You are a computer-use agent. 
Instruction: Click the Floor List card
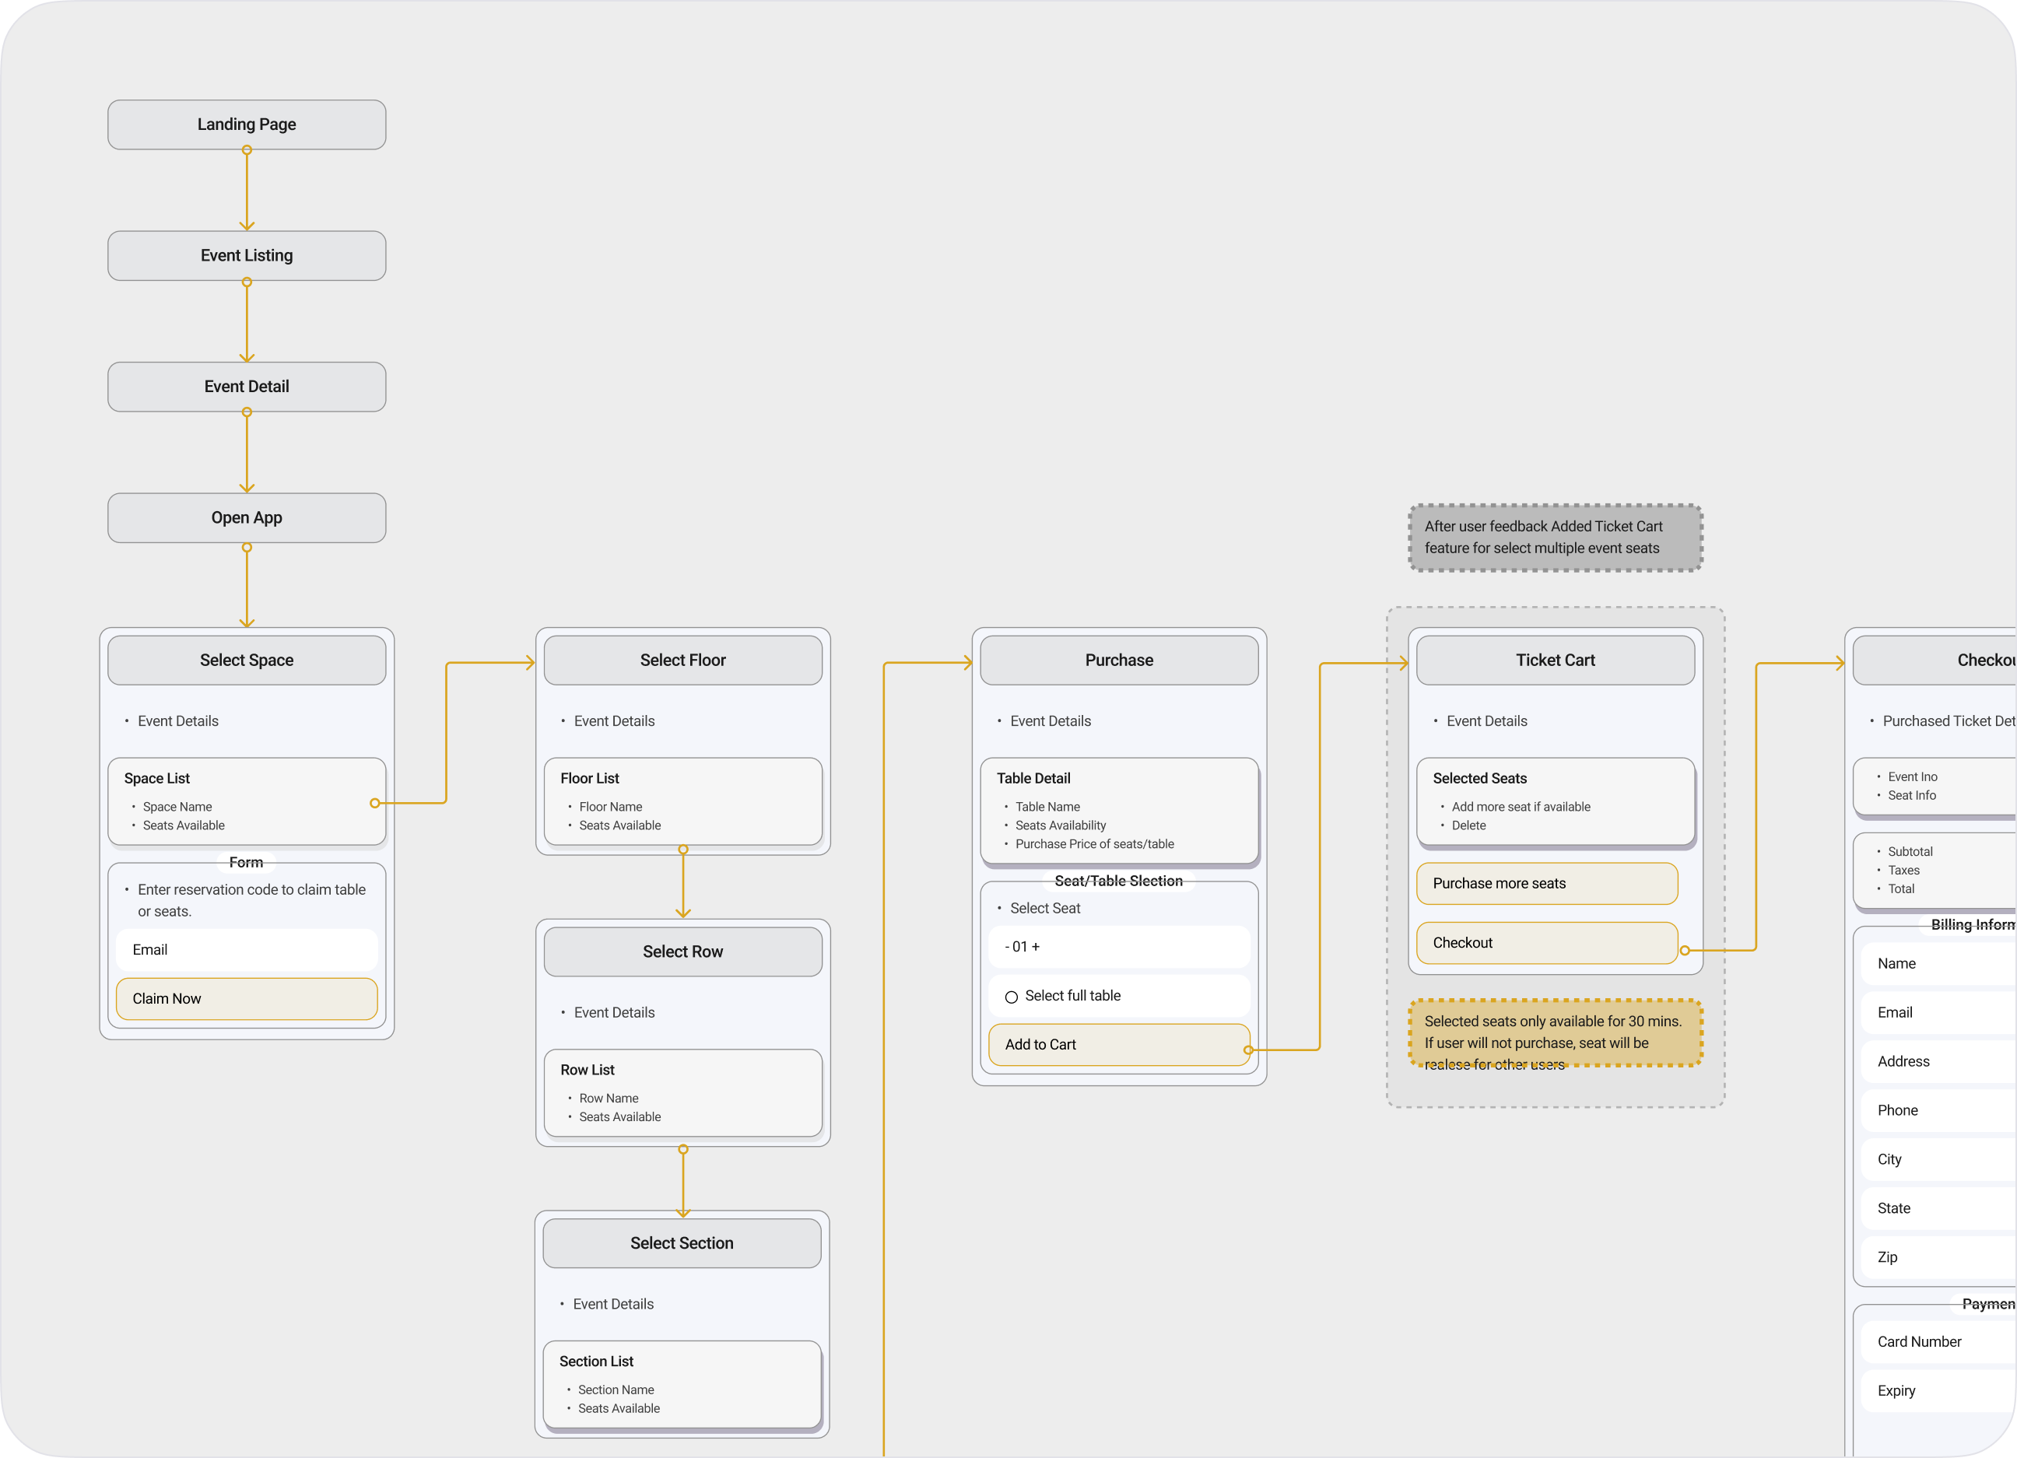pyautogui.click(x=682, y=800)
